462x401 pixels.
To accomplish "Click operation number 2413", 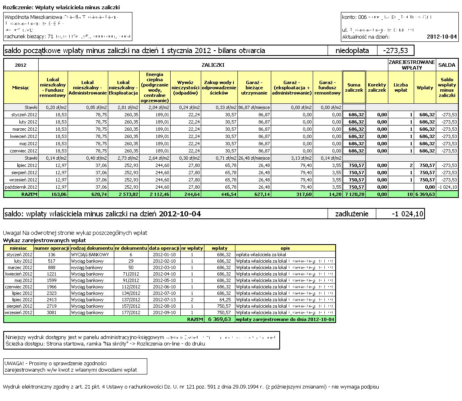I will coord(52,300).
